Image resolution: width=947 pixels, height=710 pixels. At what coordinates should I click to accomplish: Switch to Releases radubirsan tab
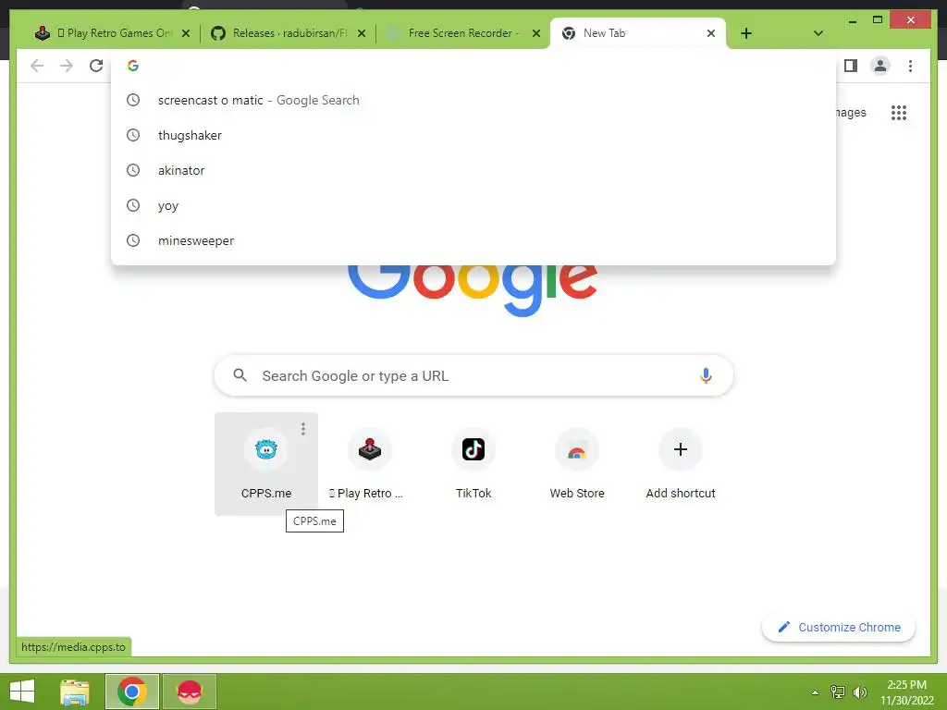pyautogui.click(x=289, y=33)
